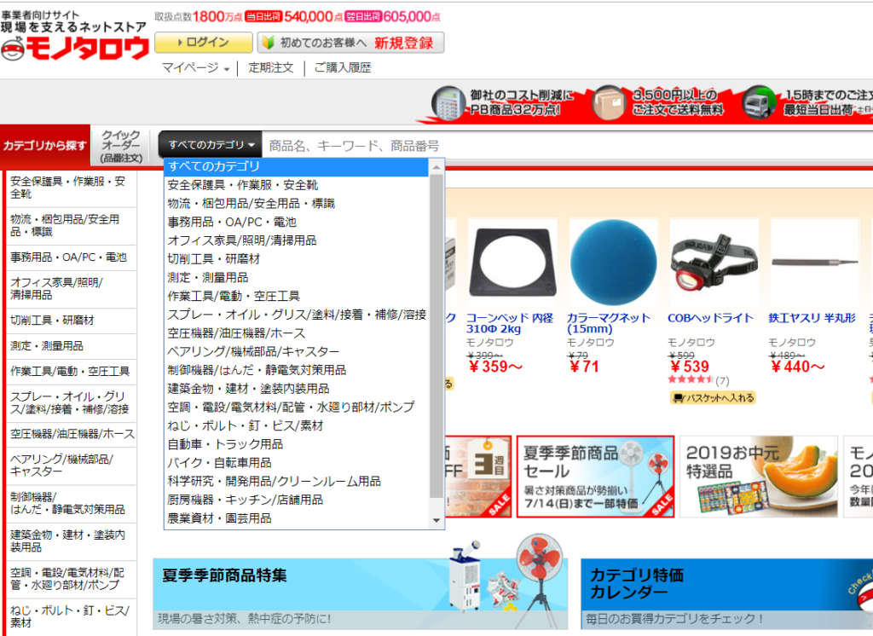873x636 pixels.
Task: Click the cardboard box free shipping icon
Action: [x=609, y=102]
